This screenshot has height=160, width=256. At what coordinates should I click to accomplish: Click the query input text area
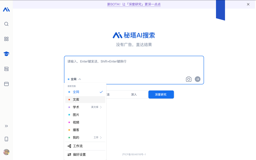coord(134,66)
